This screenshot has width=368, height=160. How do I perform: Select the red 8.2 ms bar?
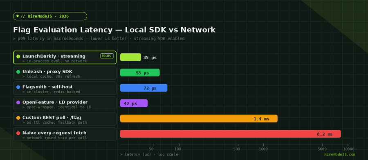231,134
